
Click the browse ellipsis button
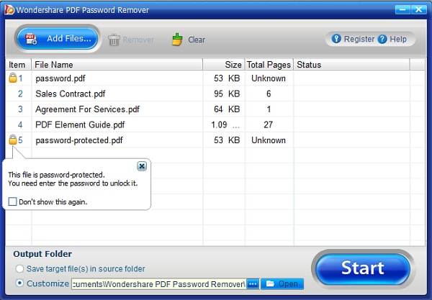click(253, 283)
